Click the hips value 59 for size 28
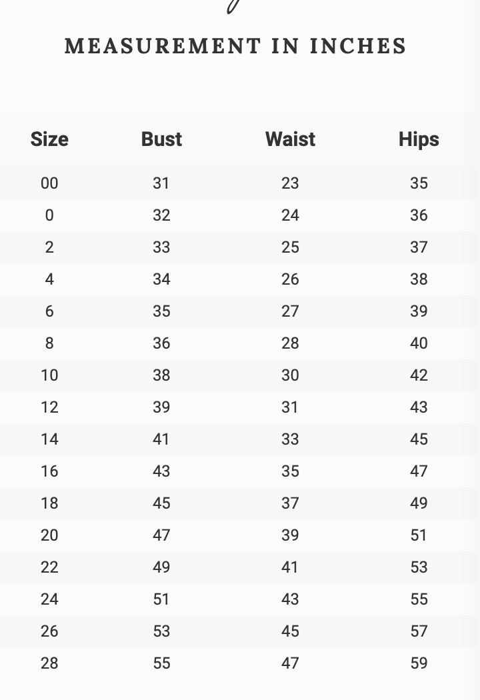 [x=419, y=663]
